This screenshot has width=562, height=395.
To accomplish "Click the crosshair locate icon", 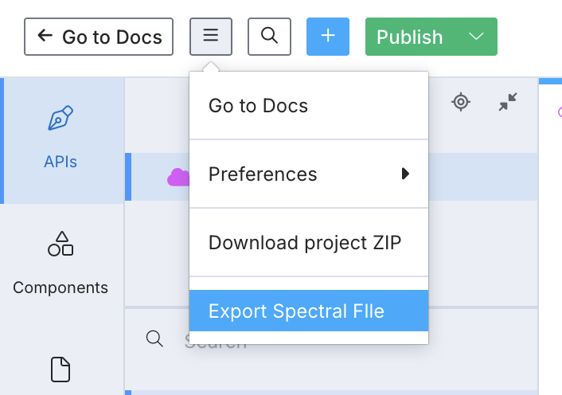I will coord(461,102).
